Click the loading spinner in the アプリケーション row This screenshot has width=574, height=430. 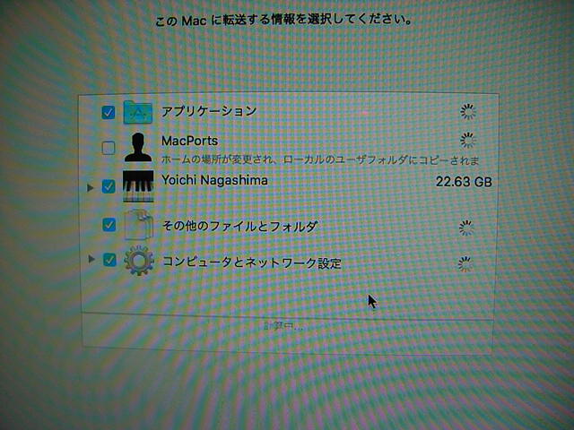tap(468, 112)
